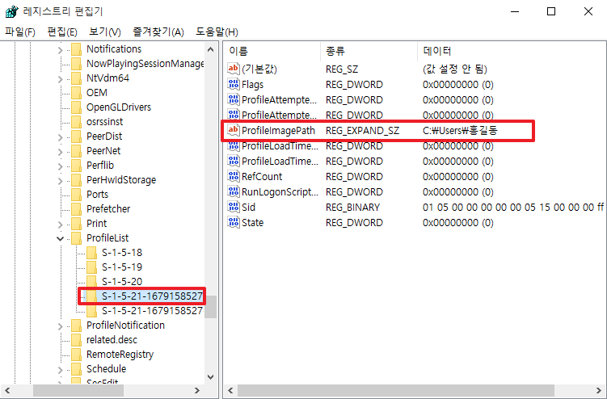Click the values pane horizontal scrollbar thumb
Screen dimensions: 607x399
[395, 390]
